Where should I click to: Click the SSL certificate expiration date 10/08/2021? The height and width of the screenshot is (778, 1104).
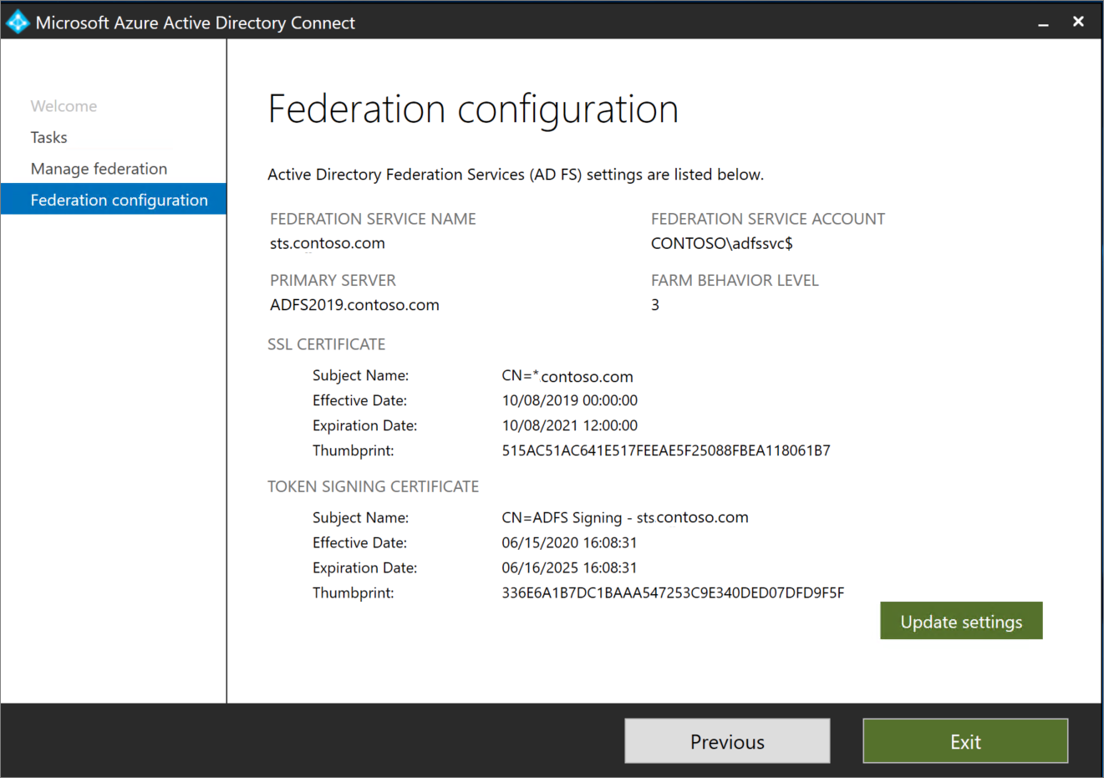pos(569,425)
